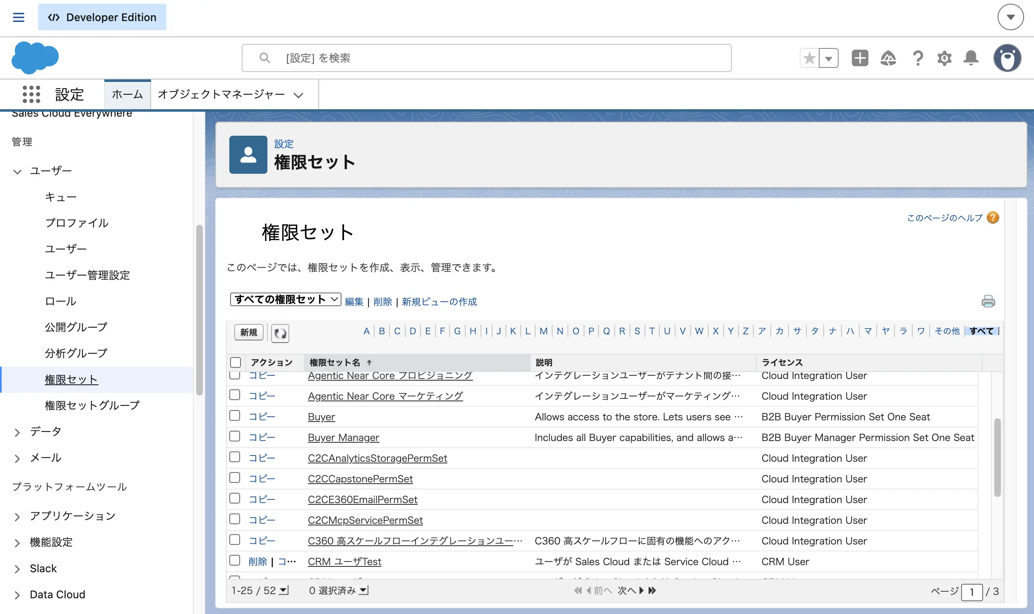The width and height of the screenshot is (1034, 614).
Task: Open the notifications bell icon
Action: [971, 58]
